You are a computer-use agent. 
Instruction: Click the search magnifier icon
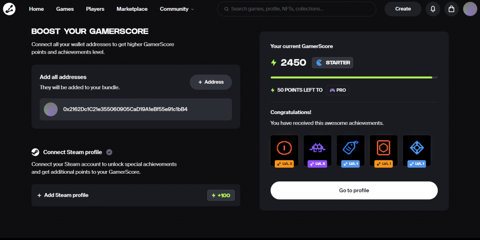point(226,9)
